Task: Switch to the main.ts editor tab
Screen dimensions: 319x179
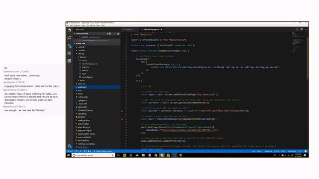Action: (130, 29)
